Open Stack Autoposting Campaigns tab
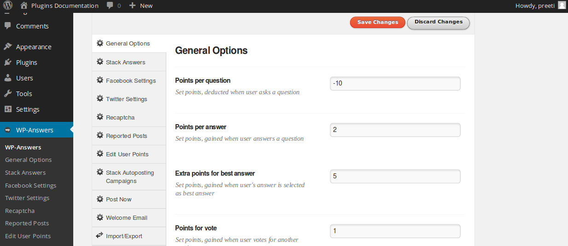Screen dimensions: 568x246 click(x=129, y=177)
